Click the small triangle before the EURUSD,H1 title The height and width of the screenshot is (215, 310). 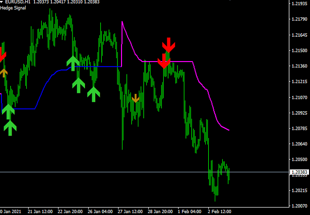click(x=1, y=2)
